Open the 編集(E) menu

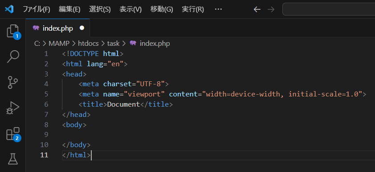coord(69,9)
